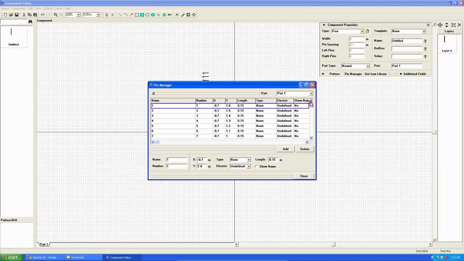Select pin row number 4 in table
The height and width of the screenshot is (261, 464).
[230, 121]
